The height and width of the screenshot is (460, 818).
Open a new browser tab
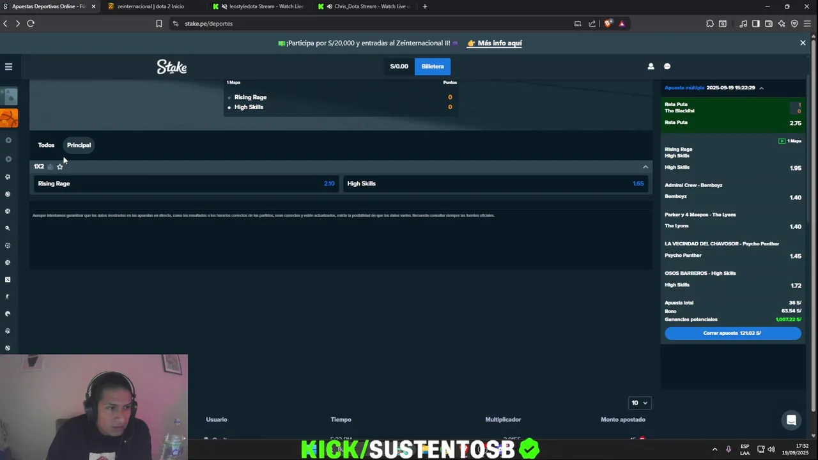pyautogui.click(x=425, y=6)
